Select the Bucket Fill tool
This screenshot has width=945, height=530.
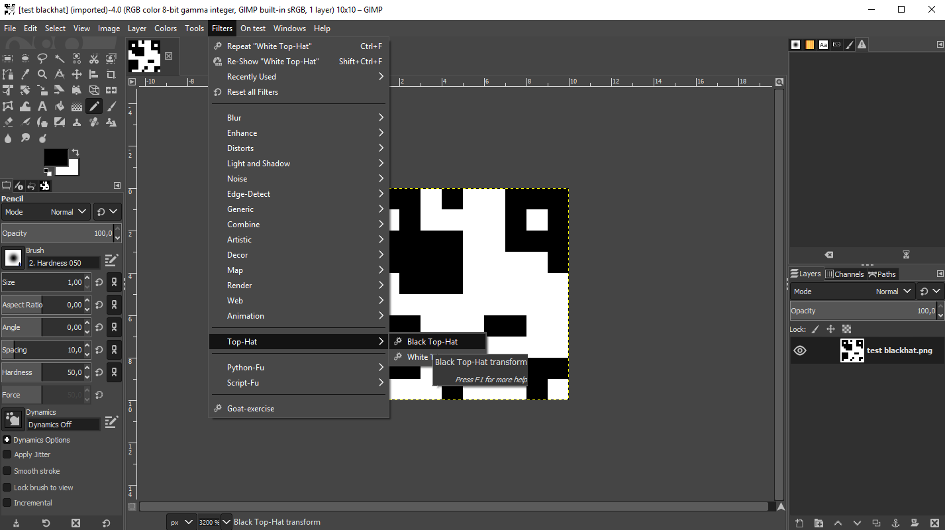[x=60, y=106]
